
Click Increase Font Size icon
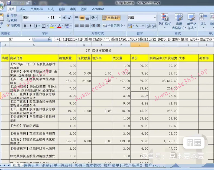pyautogui.click(x=64, y=18)
